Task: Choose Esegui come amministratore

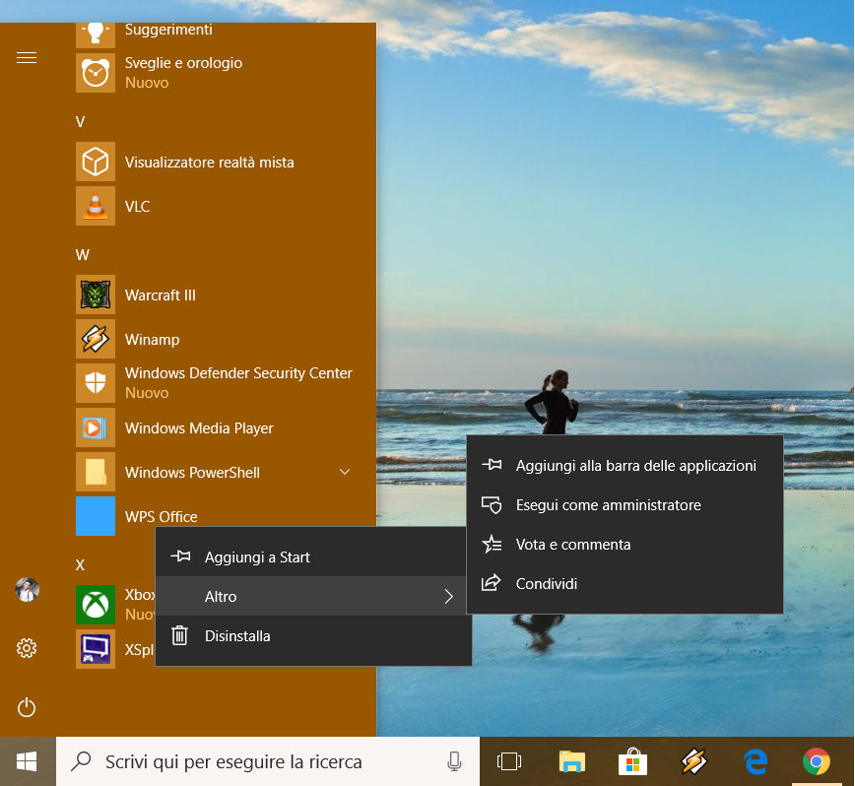Action: (607, 504)
